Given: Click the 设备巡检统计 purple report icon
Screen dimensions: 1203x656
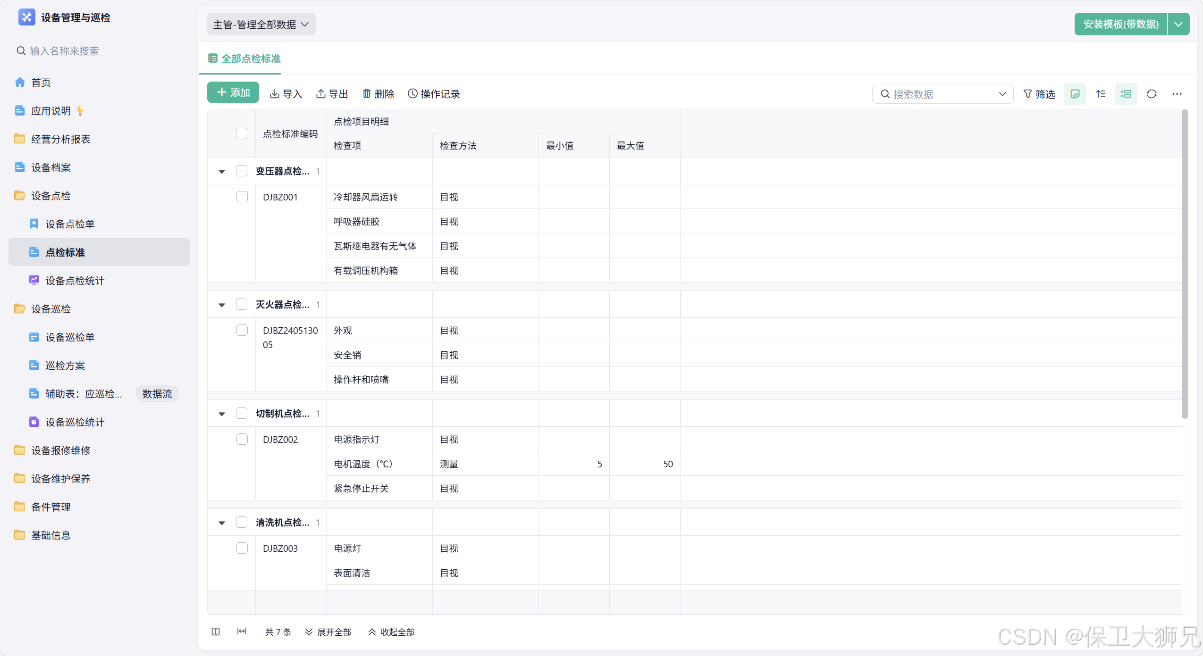Looking at the screenshot, I should point(34,422).
